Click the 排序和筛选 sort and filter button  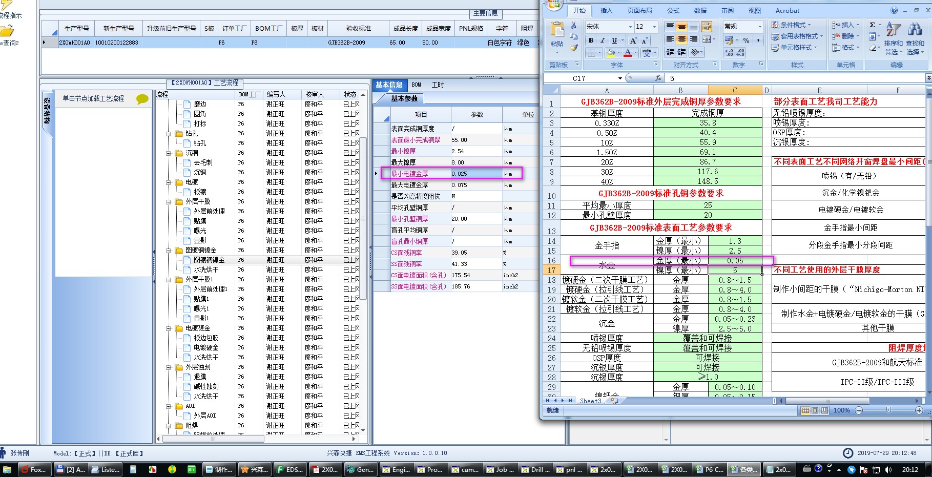coord(894,39)
